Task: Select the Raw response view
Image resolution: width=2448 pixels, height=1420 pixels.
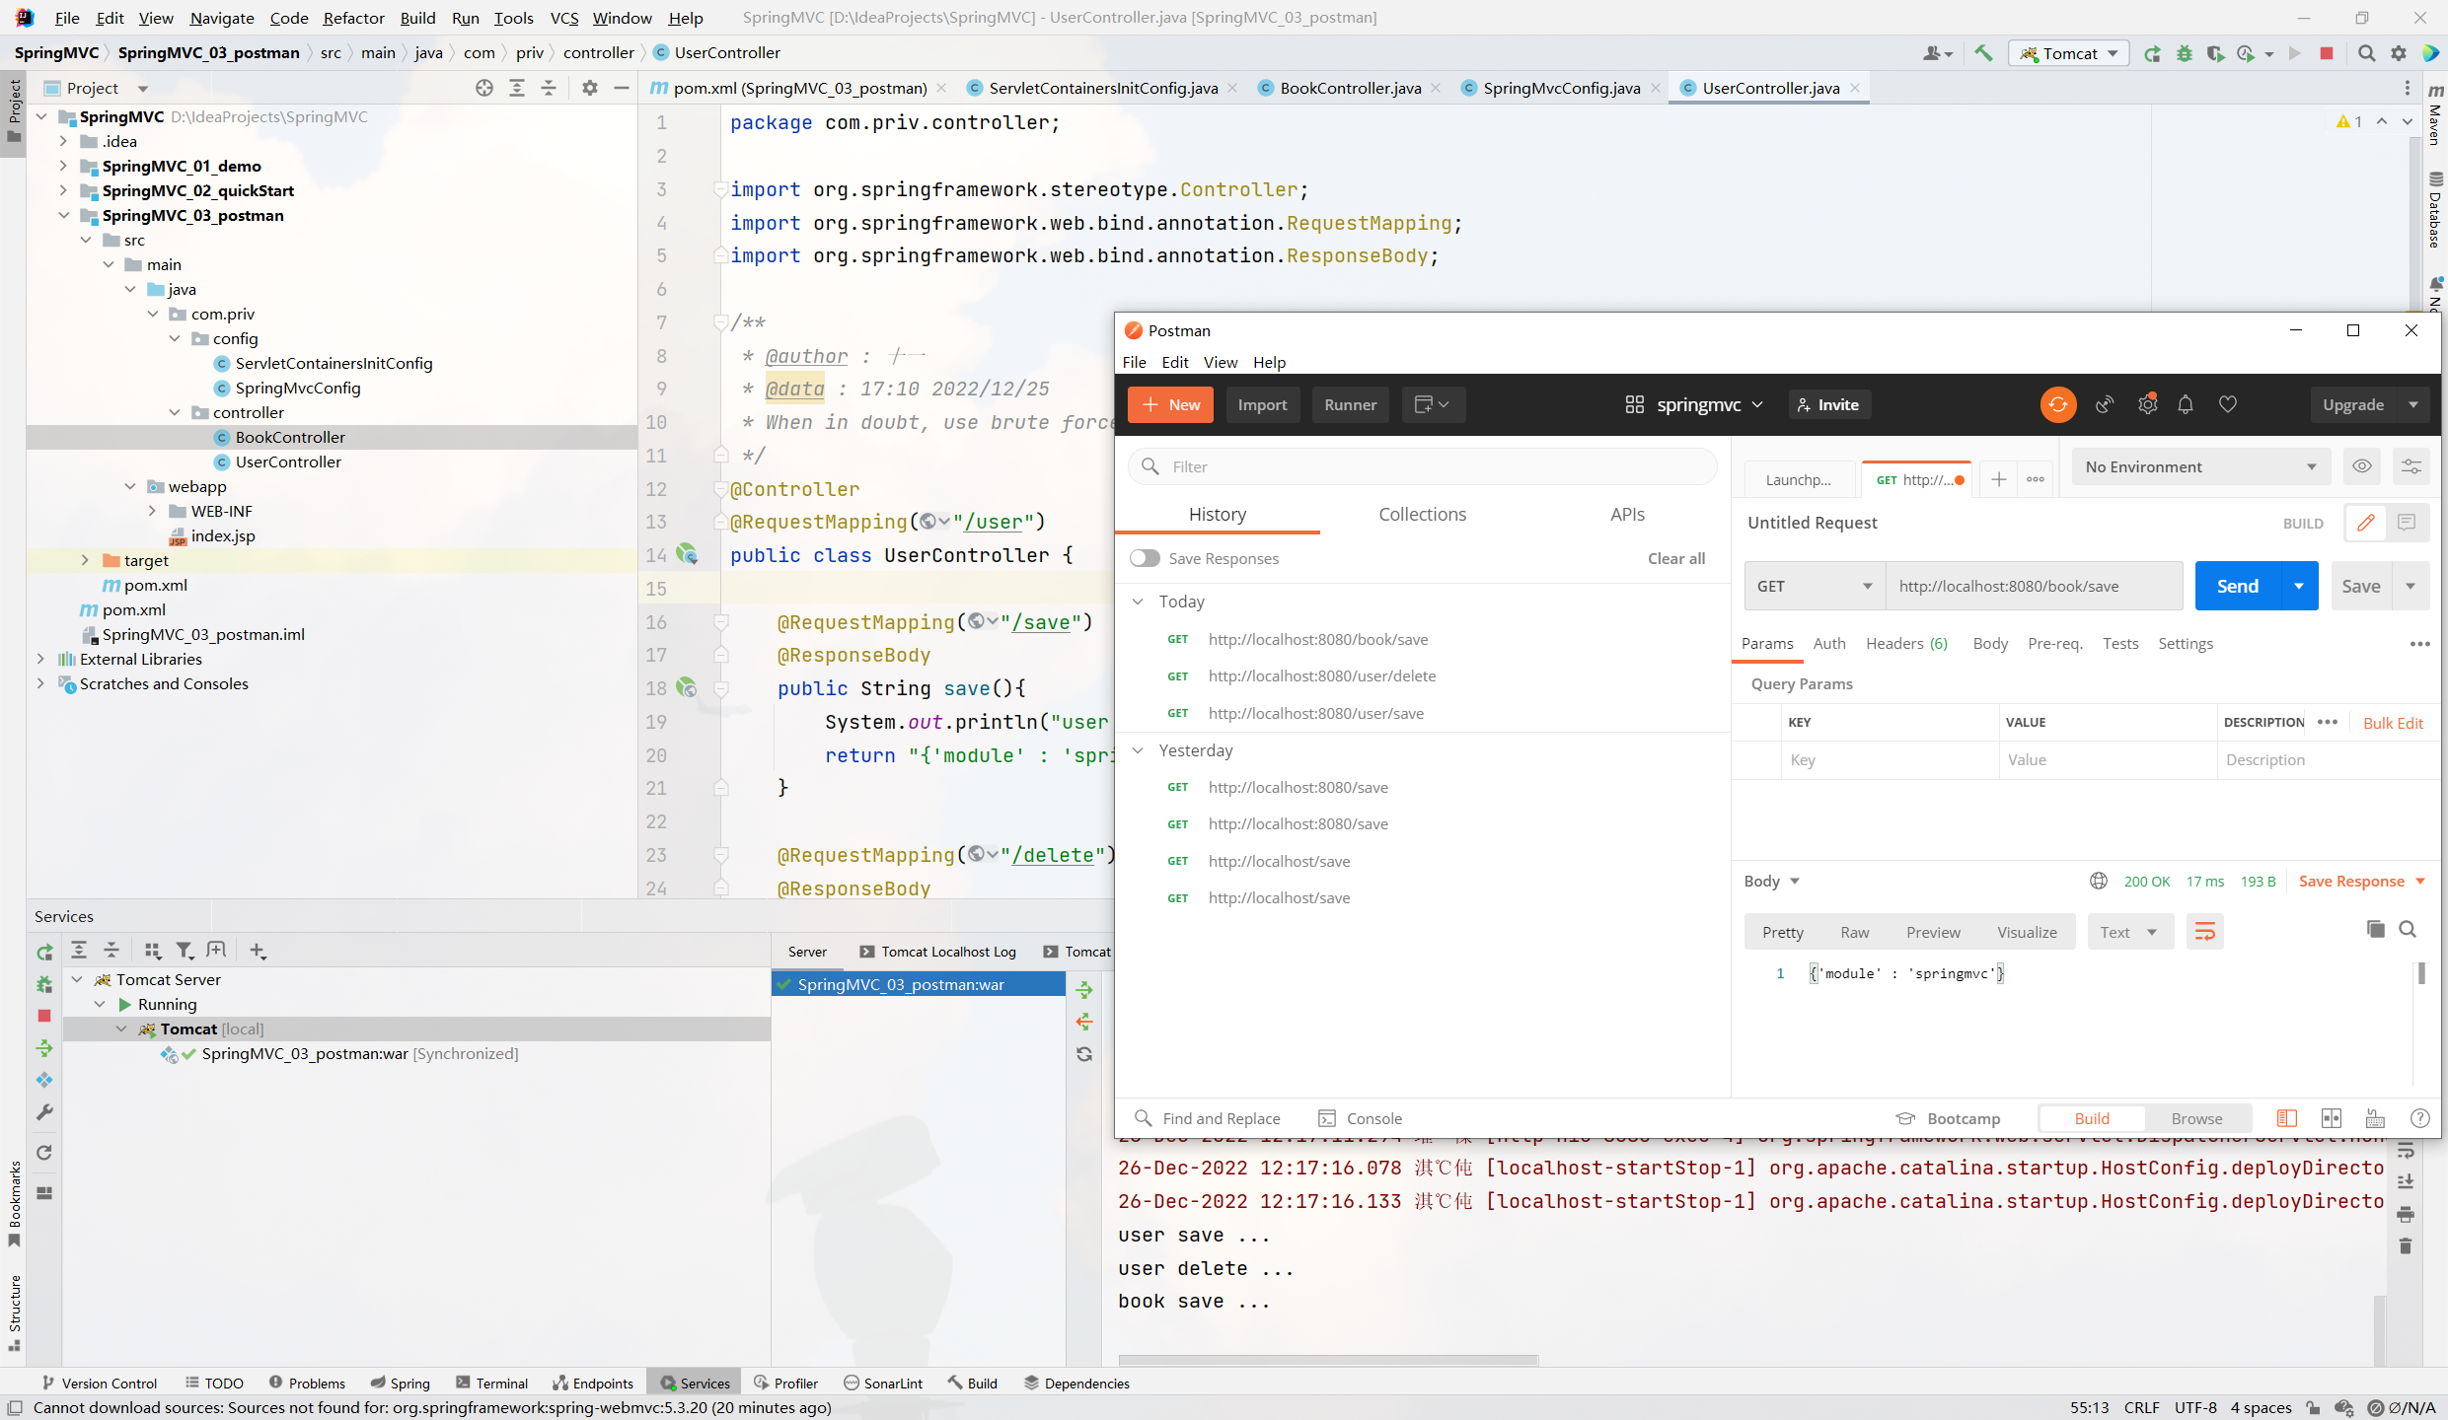Action: pyautogui.click(x=1854, y=932)
